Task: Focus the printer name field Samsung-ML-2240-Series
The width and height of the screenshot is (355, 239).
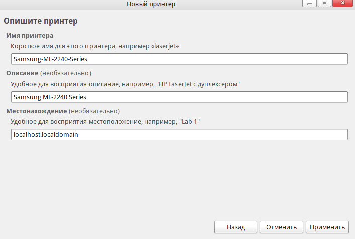Action: pyautogui.click(x=180, y=59)
